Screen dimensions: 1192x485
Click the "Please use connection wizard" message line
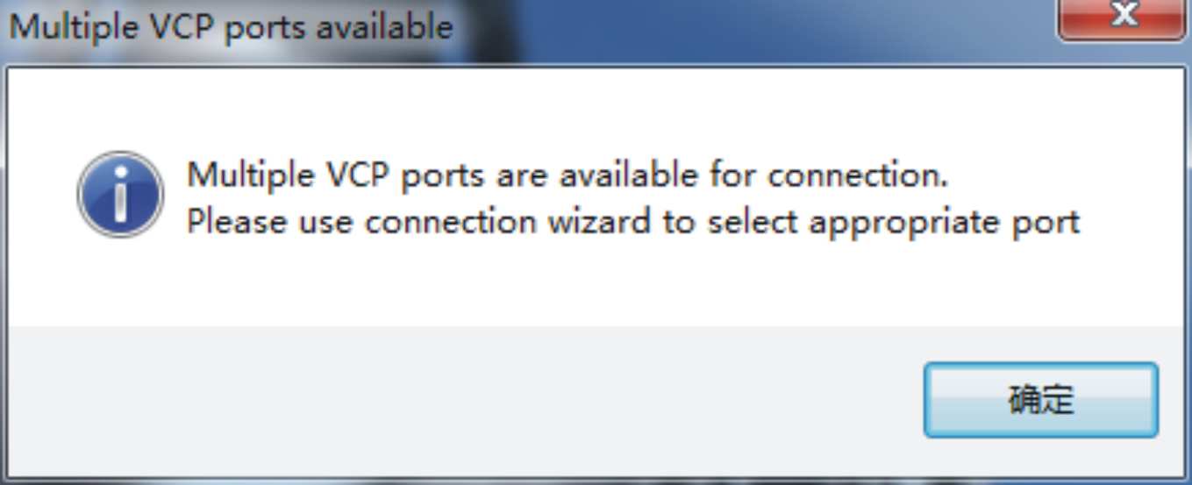633,222
